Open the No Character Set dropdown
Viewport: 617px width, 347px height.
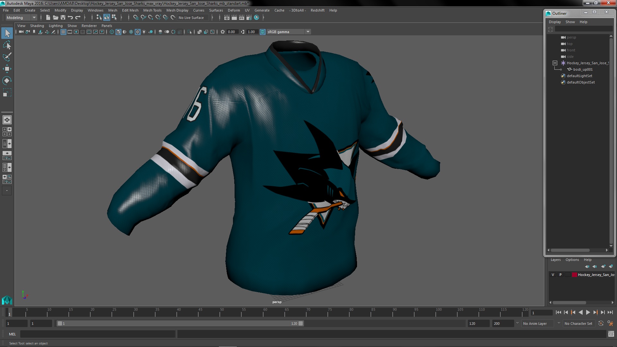(578, 324)
